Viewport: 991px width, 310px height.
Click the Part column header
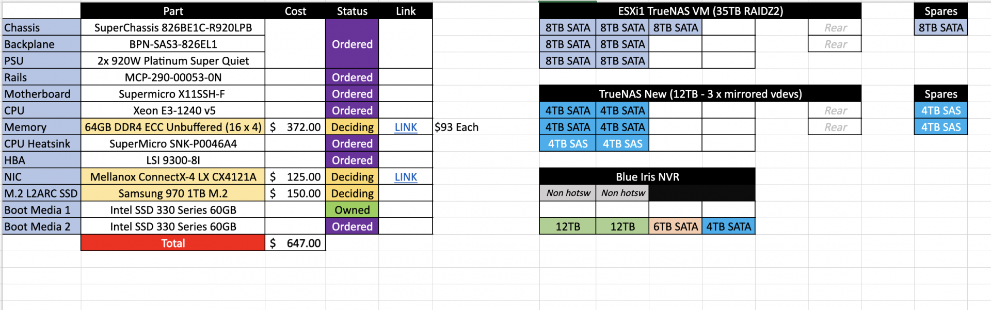click(173, 11)
